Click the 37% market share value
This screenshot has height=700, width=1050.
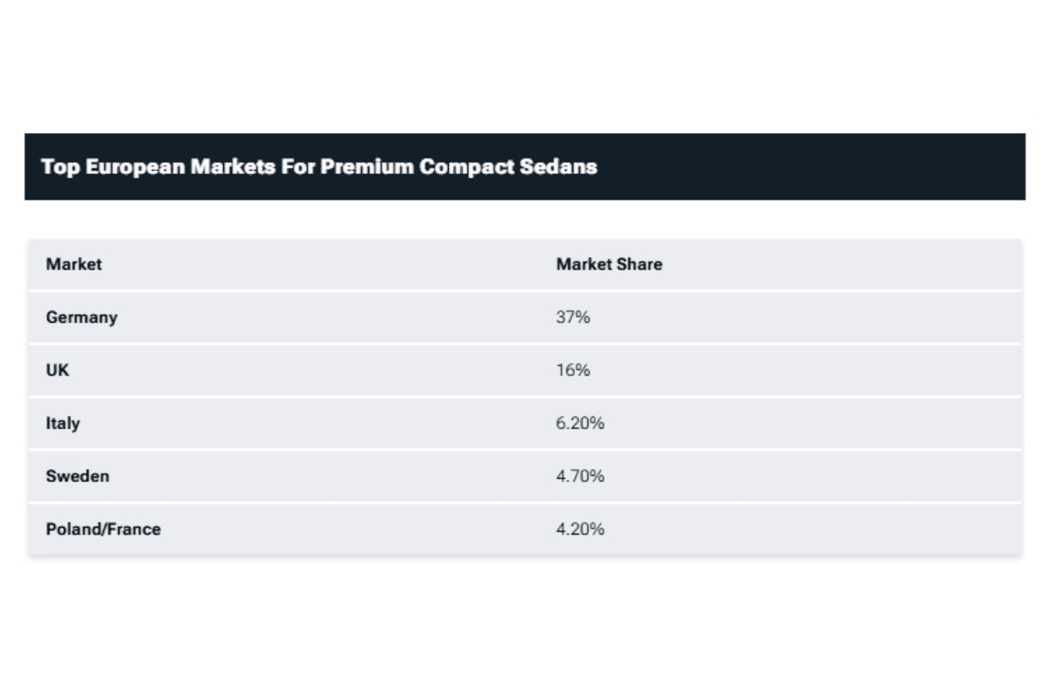(572, 318)
